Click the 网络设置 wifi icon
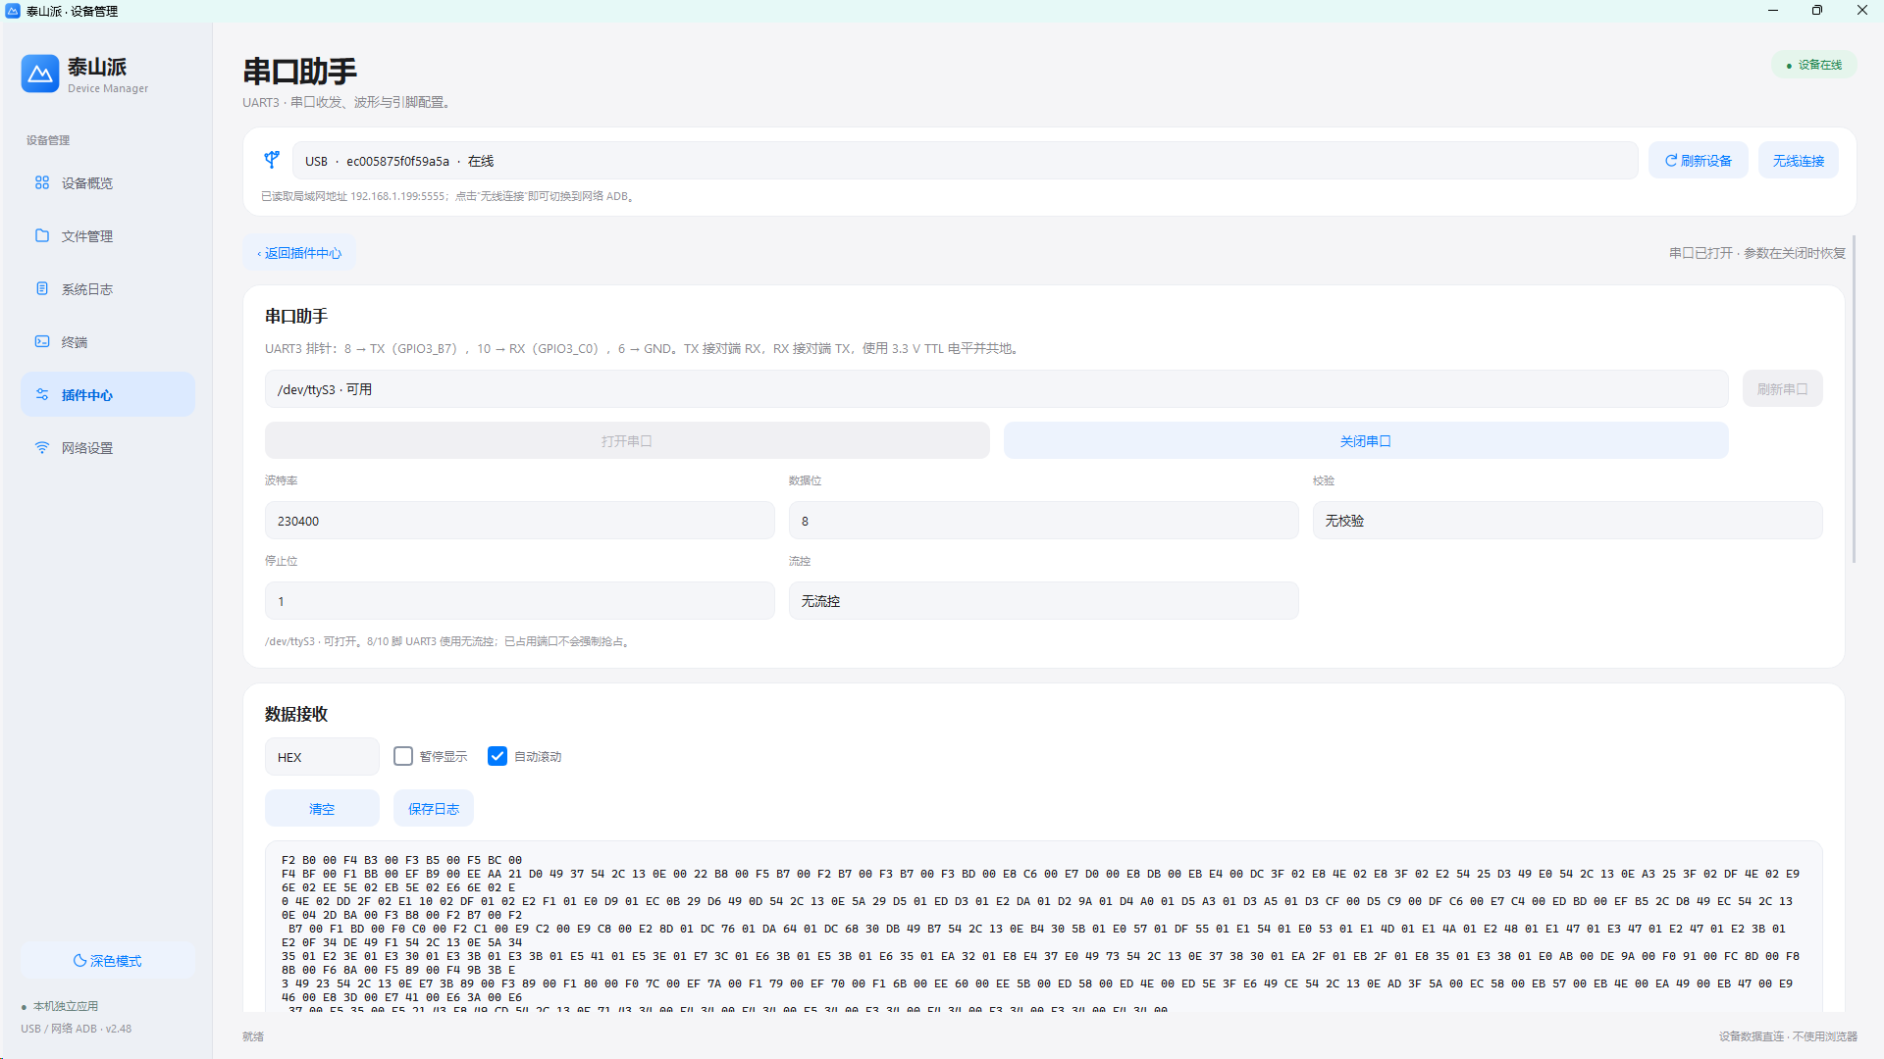1884x1059 pixels. click(42, 447)
